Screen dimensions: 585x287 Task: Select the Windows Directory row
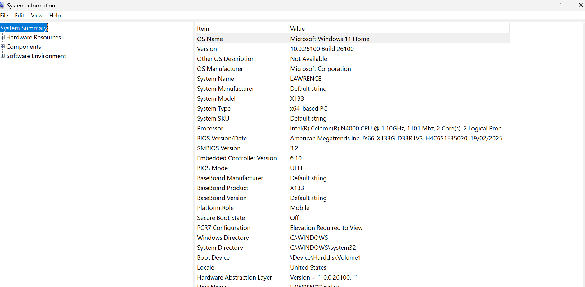point(279,238)
